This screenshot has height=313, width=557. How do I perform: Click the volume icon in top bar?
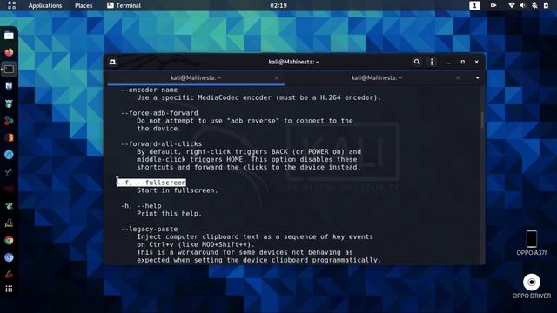pos(522,5)
